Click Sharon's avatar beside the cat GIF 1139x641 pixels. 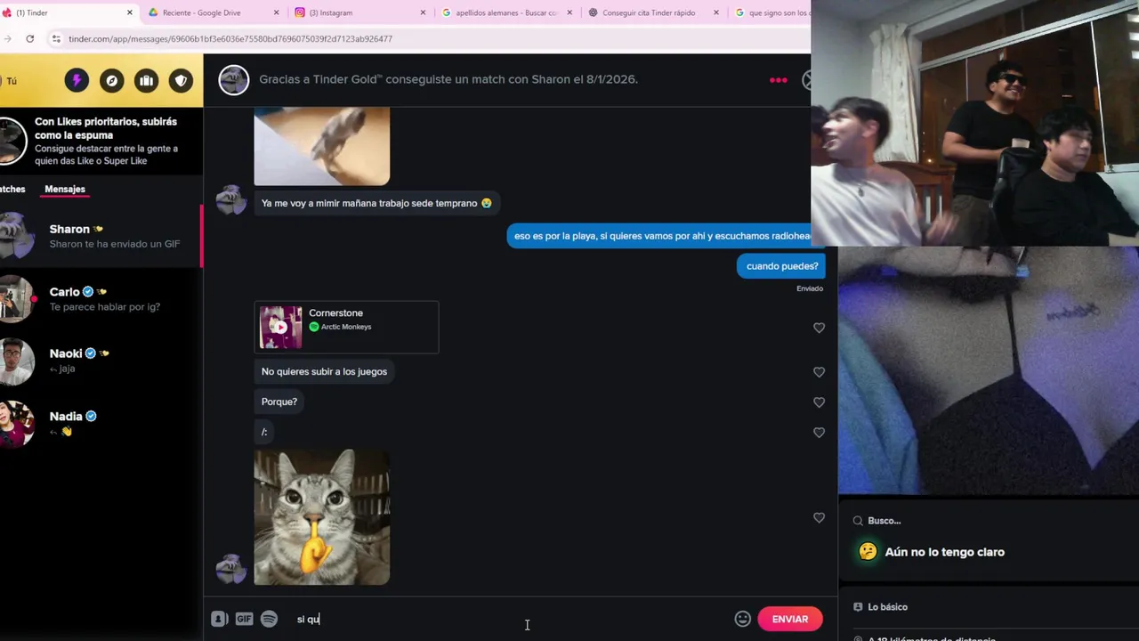[231, 568]
